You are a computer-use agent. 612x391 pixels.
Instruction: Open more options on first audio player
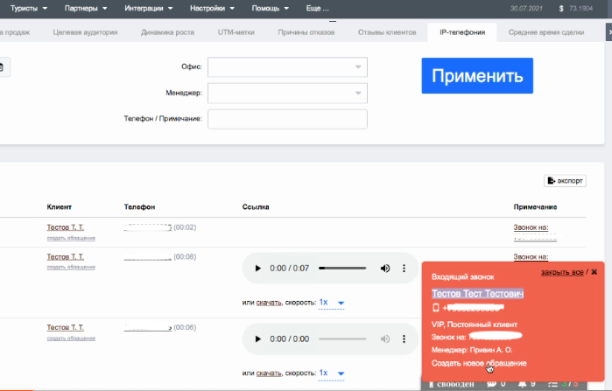click(404, 268)
